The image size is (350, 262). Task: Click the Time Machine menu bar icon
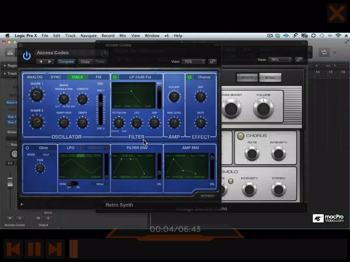point(322,36)
